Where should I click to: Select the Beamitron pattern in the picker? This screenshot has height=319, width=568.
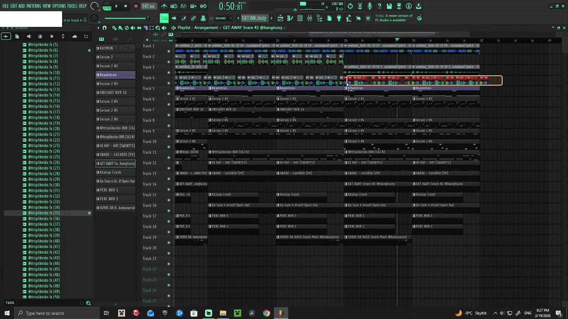tap(115, 75)
